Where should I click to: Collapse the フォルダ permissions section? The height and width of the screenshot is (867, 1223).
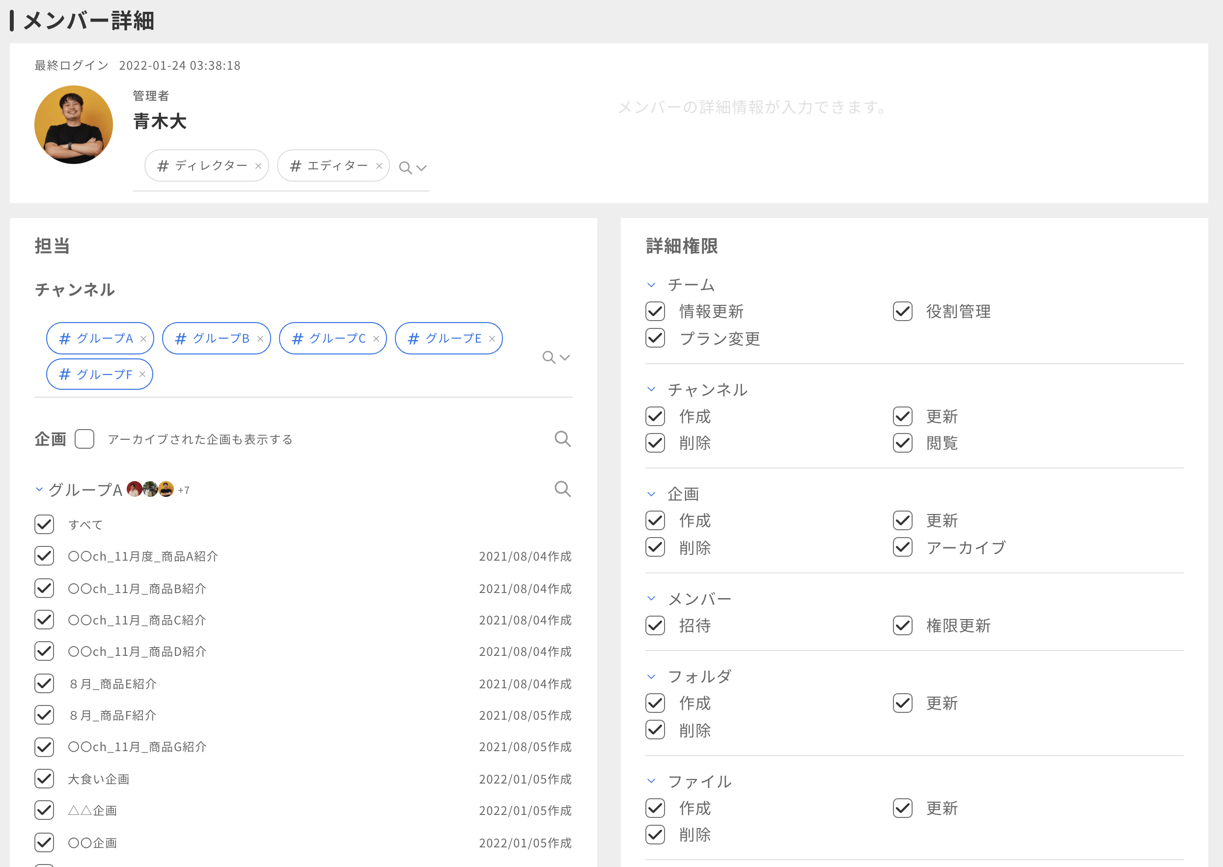[x=651, y=677]
